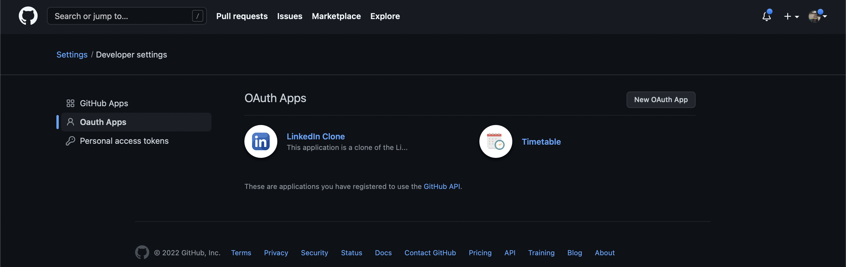
Task: Open API link in footer
Action: 510,253
